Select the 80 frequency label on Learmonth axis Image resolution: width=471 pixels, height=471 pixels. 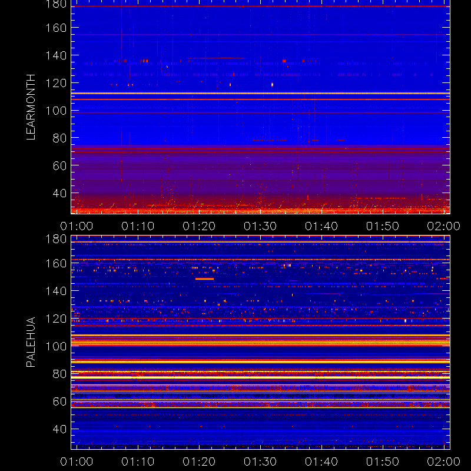[59, 138]
